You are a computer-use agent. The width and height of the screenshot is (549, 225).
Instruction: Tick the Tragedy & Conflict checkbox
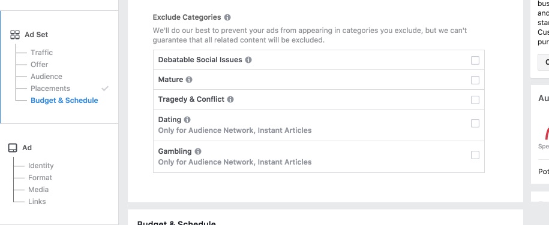(475, 100)
